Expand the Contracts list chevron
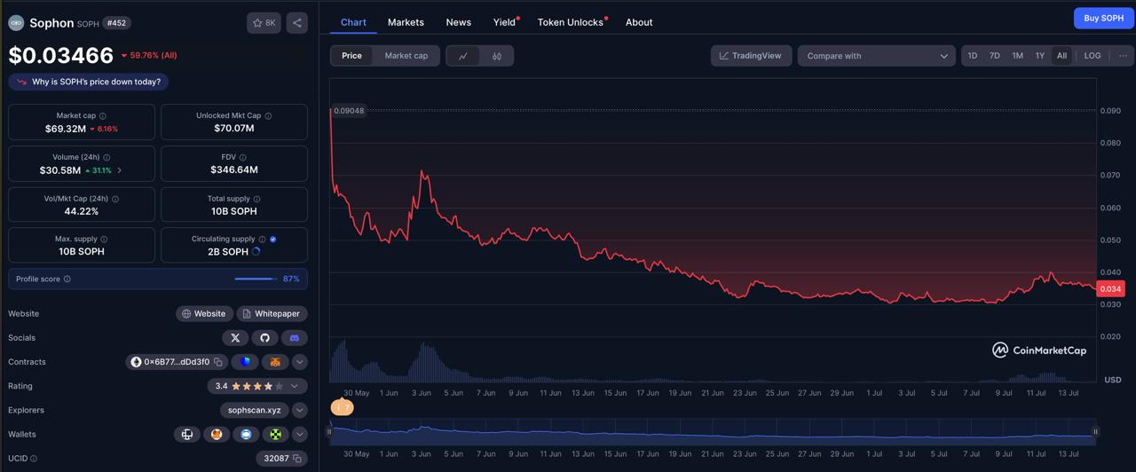 pos(300,362)
